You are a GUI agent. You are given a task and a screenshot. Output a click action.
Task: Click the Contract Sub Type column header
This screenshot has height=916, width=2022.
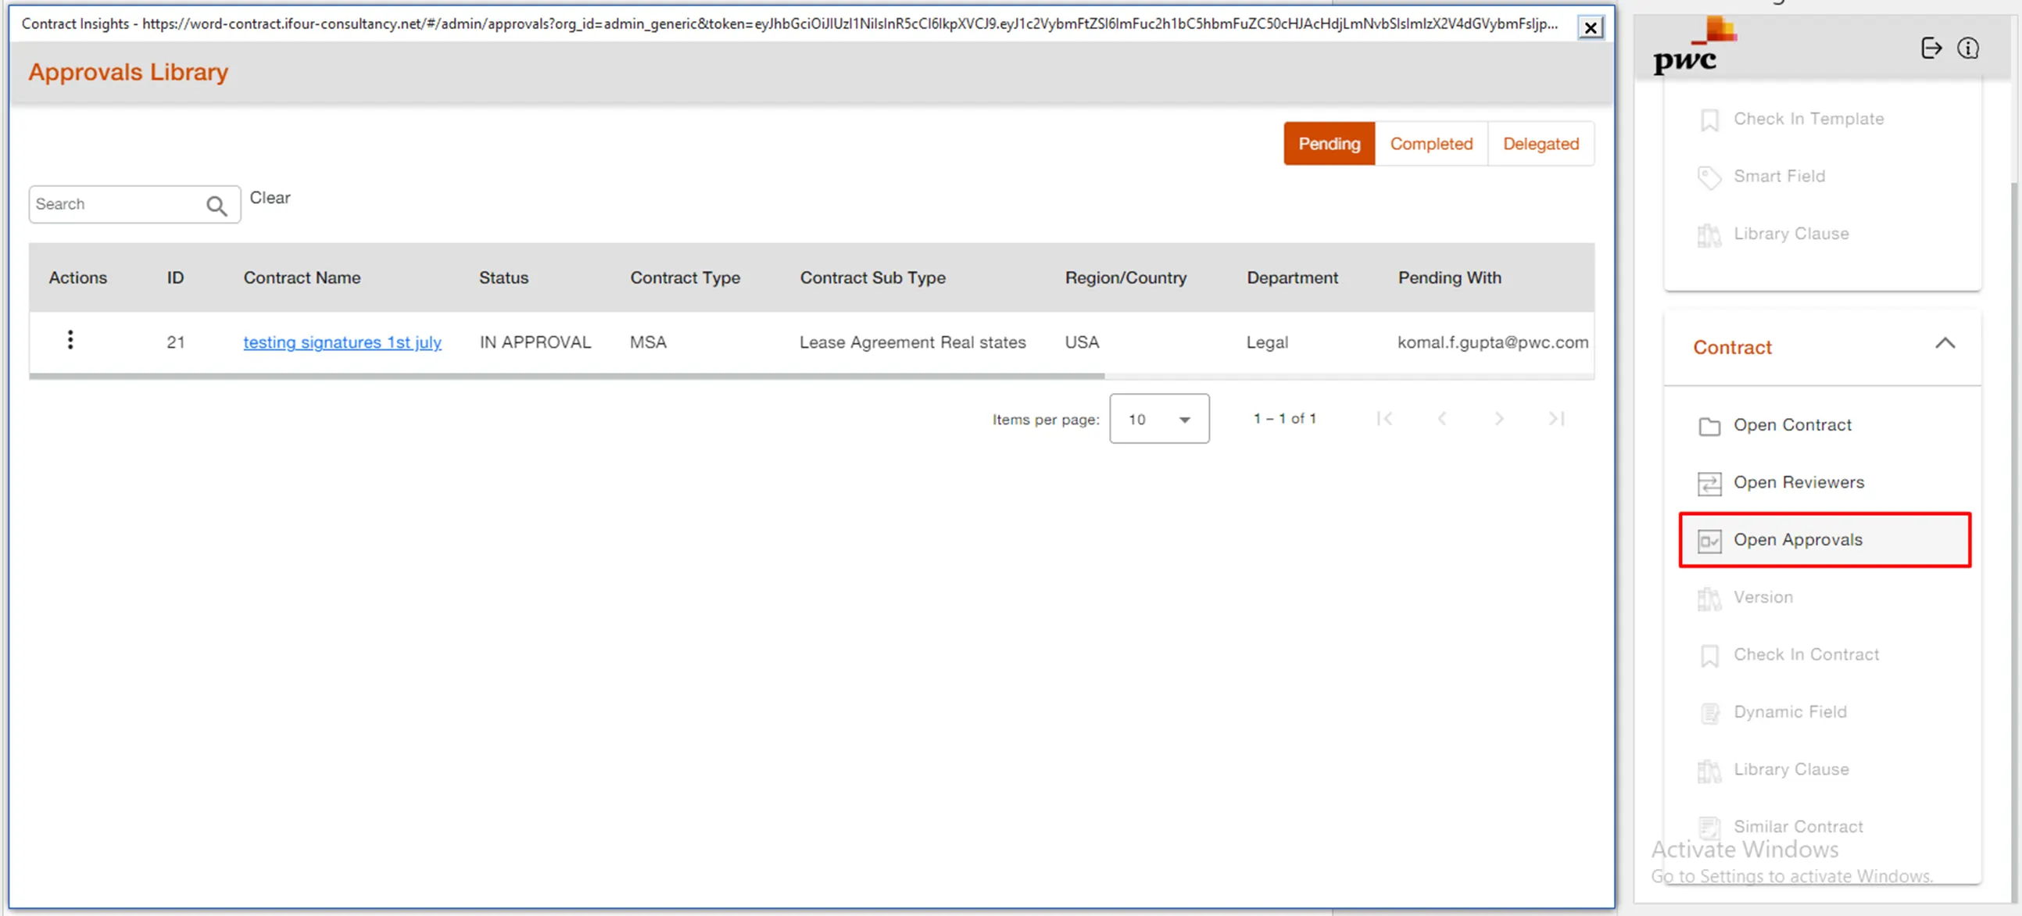tap(872, 278)
